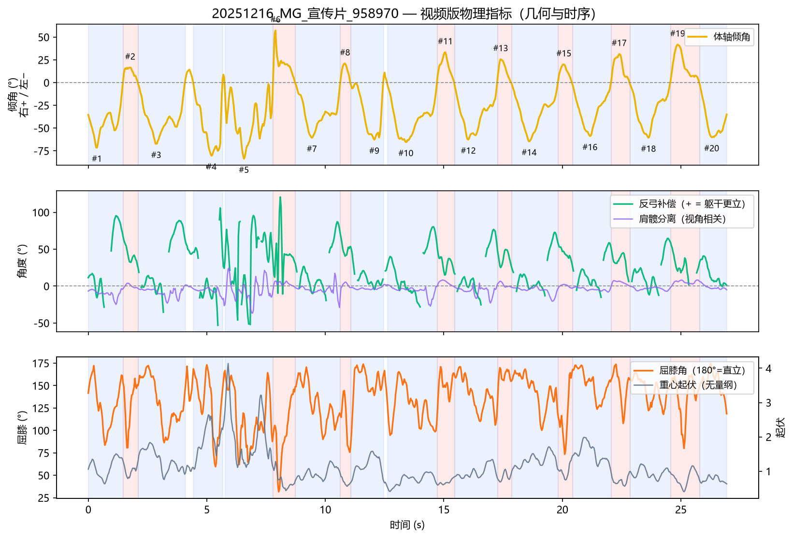The image size is (793, 538).
Task: Select the time-axis tick label 20
Action: 562,510
